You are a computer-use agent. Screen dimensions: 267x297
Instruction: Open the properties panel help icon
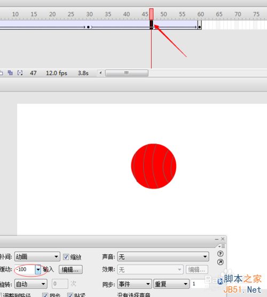pyautogui.click(x=220, y=254)
